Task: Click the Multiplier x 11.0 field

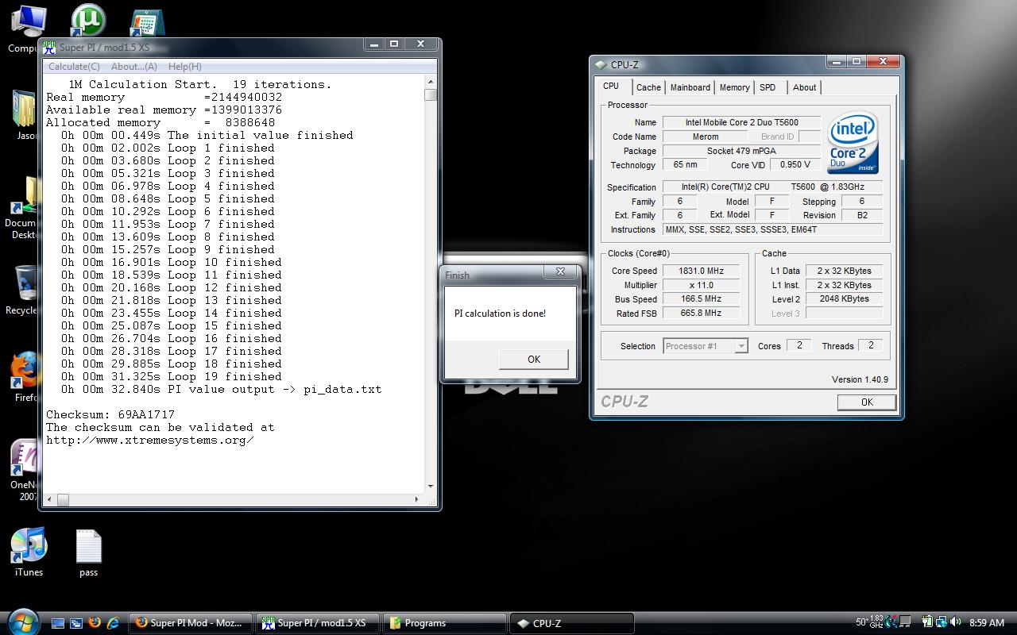Action: point(702,285)
